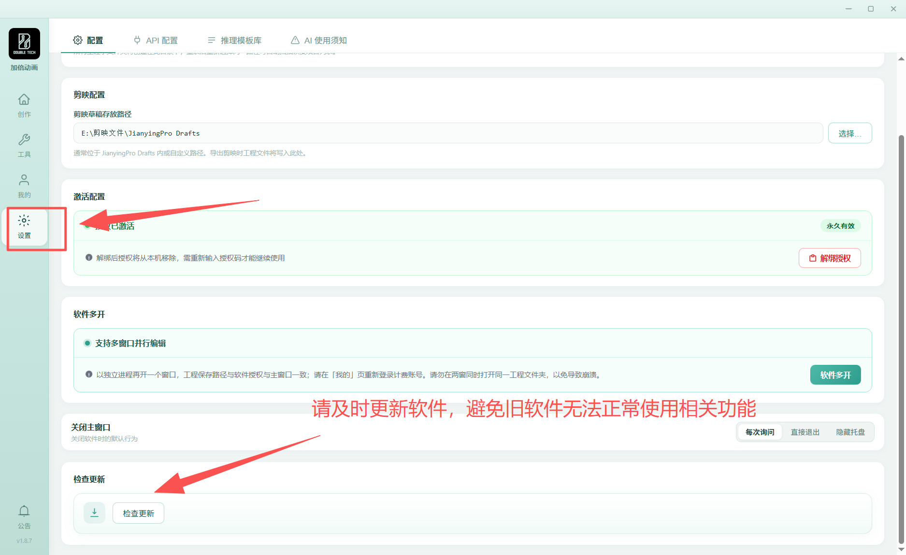Go to the 我的 profile page

24,186
